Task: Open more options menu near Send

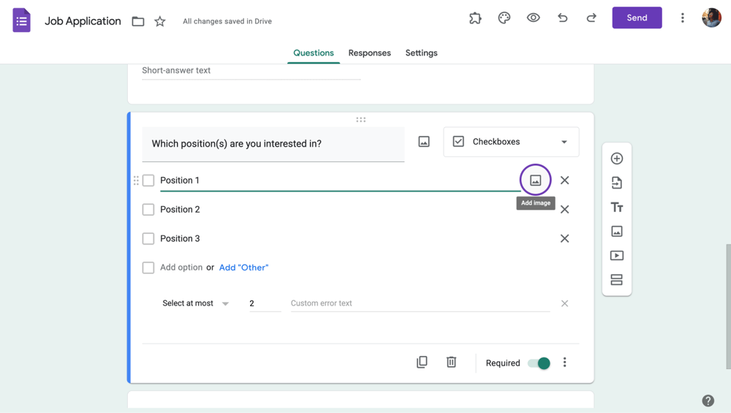Action: [x=683, y=18]
